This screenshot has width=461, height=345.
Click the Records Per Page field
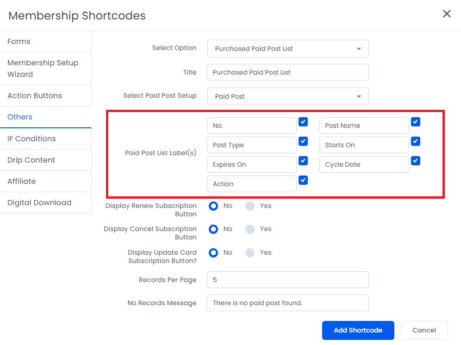click(x=288, y=280)
